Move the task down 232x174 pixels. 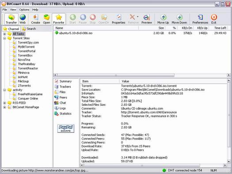[179, 19]
